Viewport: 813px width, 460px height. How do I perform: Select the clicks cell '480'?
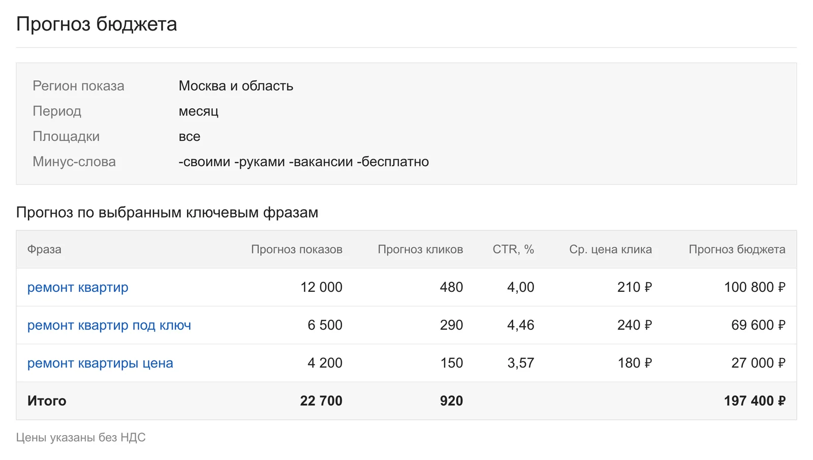click(451, 287)
